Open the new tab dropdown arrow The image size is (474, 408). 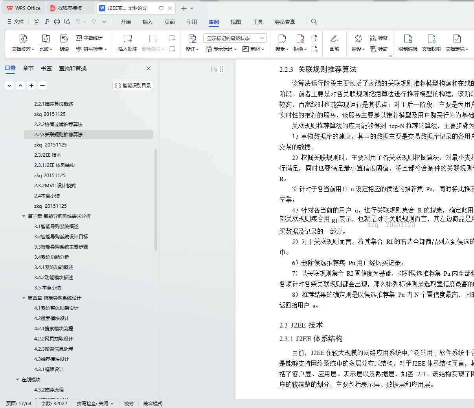(x=192, y=8)
